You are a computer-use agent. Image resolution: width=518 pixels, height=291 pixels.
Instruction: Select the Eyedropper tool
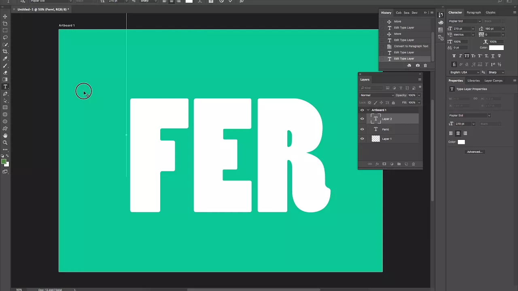(5, 59)
